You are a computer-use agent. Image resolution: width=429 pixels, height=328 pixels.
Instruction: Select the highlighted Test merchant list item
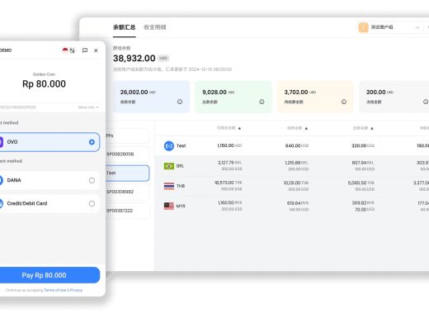[128, 174]
